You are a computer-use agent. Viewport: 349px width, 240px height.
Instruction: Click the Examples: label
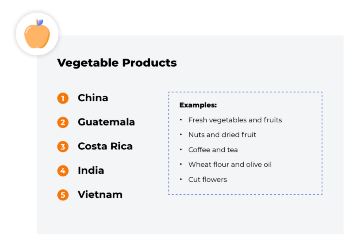click(198, 105)
